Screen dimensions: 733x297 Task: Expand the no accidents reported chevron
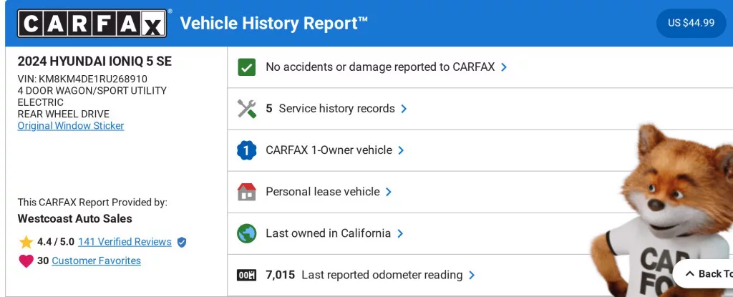pos(504,67)
